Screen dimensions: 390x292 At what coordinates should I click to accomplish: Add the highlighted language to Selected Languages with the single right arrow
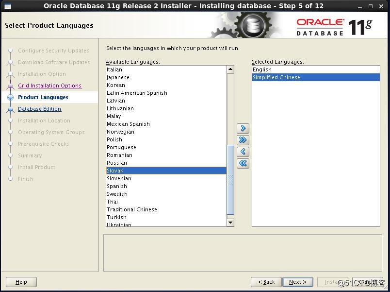243,128
